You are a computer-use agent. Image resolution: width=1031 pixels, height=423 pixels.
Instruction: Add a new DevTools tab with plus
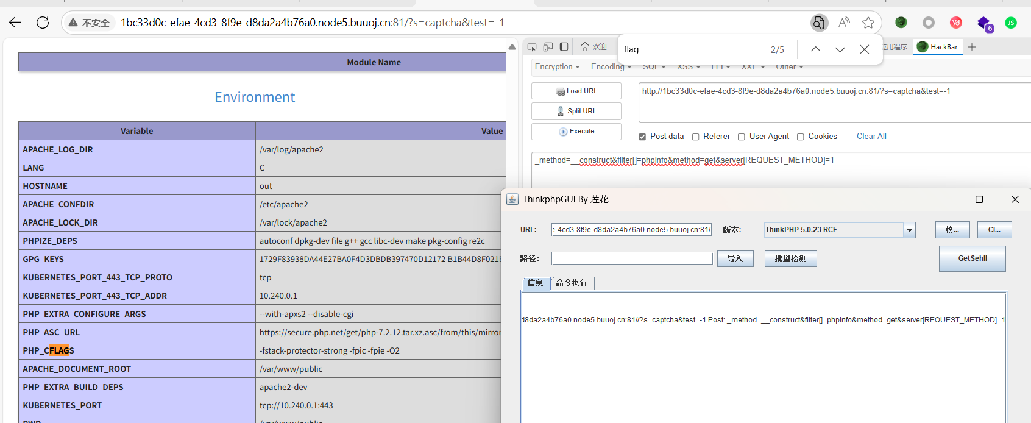(972, 47)
